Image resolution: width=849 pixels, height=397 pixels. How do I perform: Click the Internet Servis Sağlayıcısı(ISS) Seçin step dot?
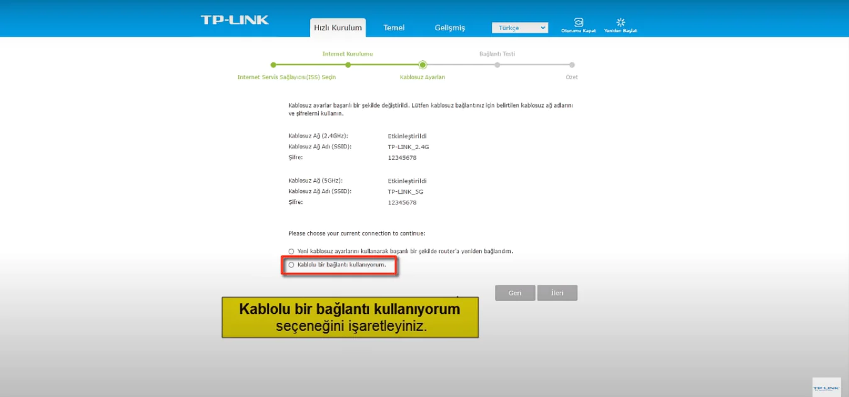(x=273, y=64)
